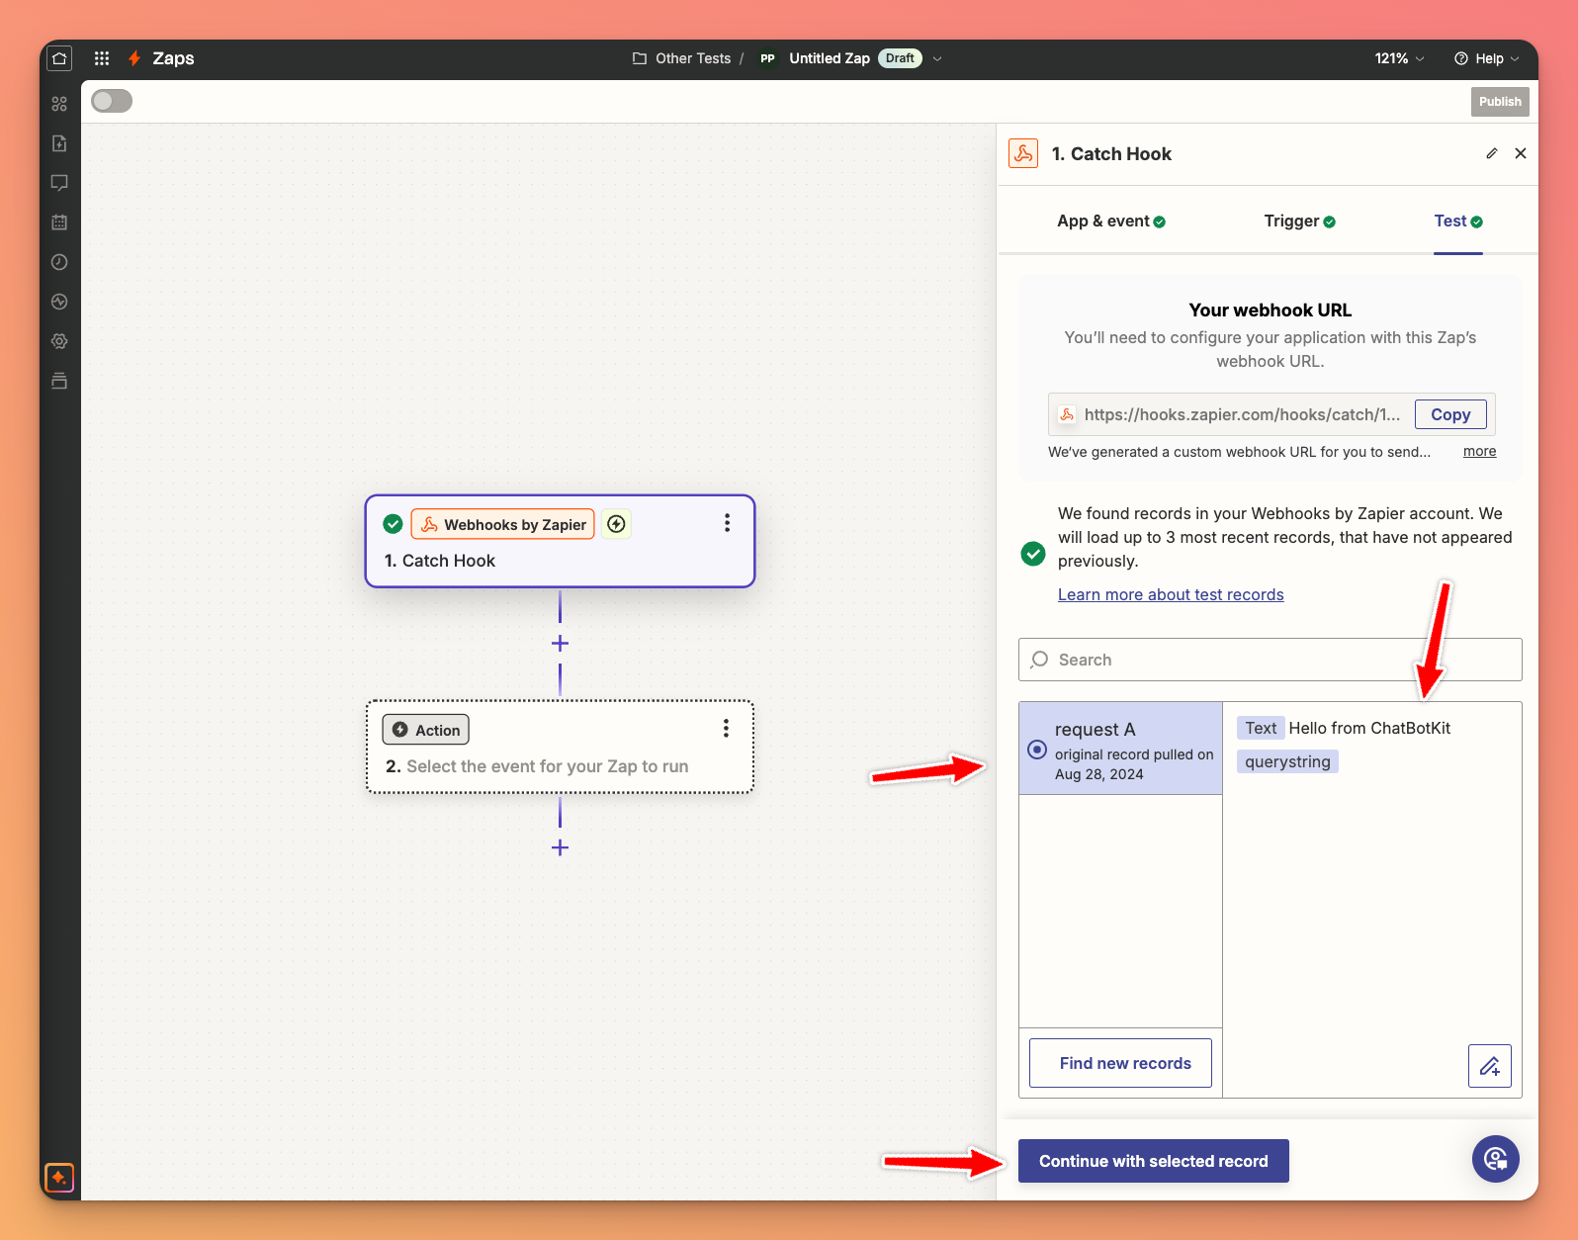Expand the Untitled Zap name chevron
This screenshot has height=1240, width=1578.
point(937,58)
